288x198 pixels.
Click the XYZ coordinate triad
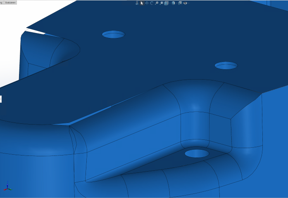(x=7, y=186)
